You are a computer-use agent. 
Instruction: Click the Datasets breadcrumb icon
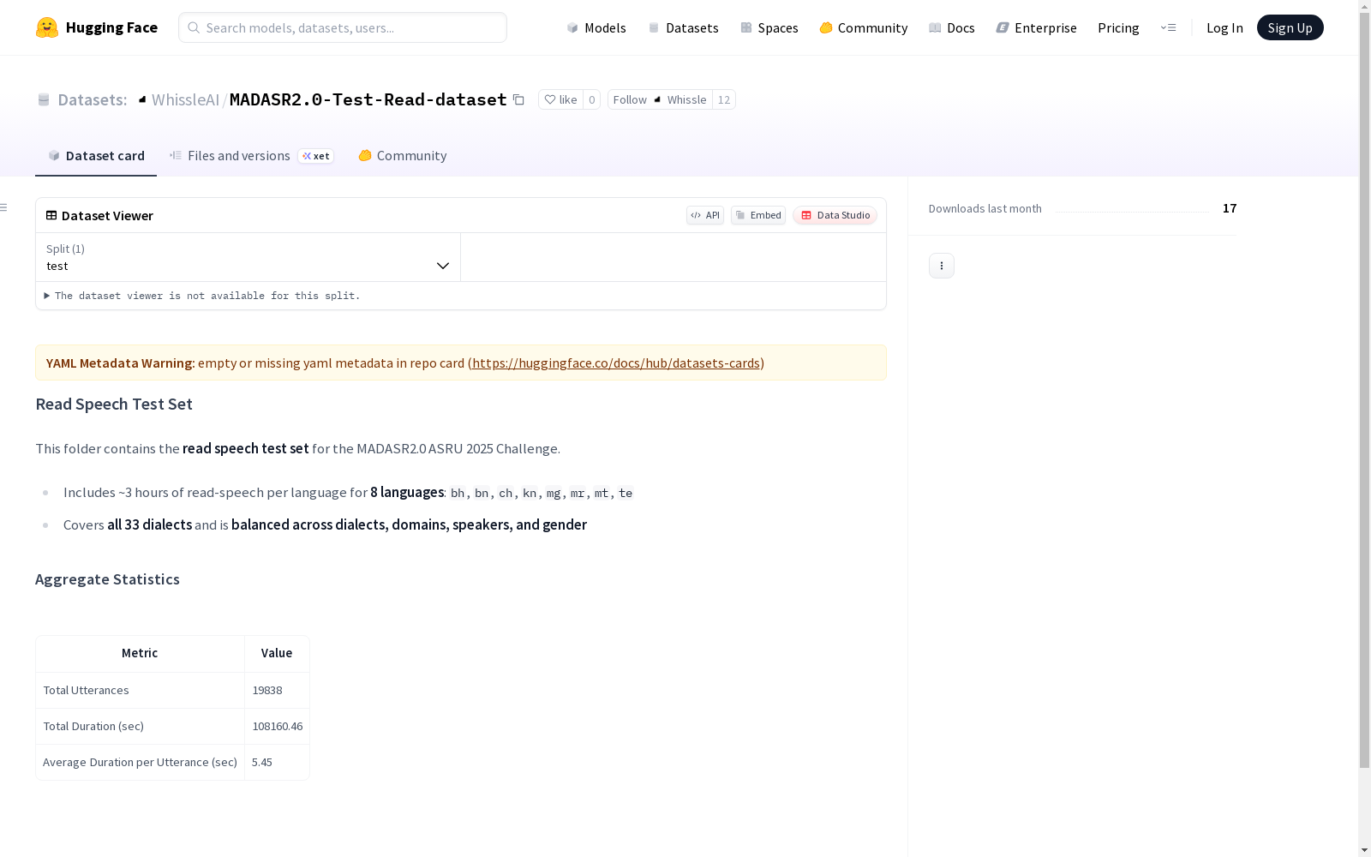pyautogui.click(x=44, y=99)
